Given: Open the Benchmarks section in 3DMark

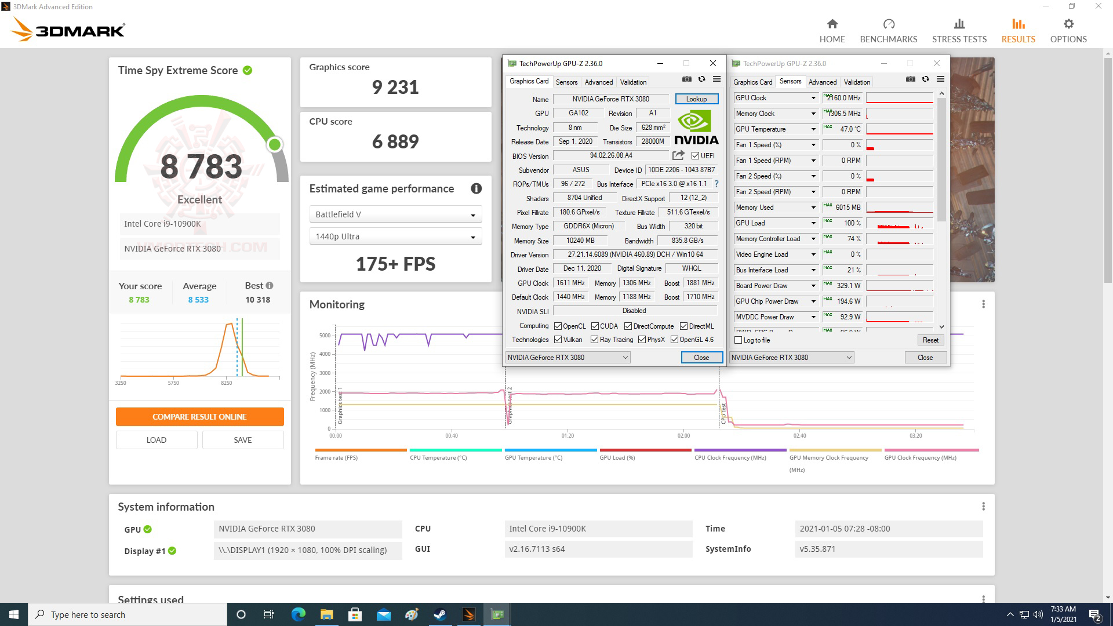Looking at the screenshot, I should point(888,29).
